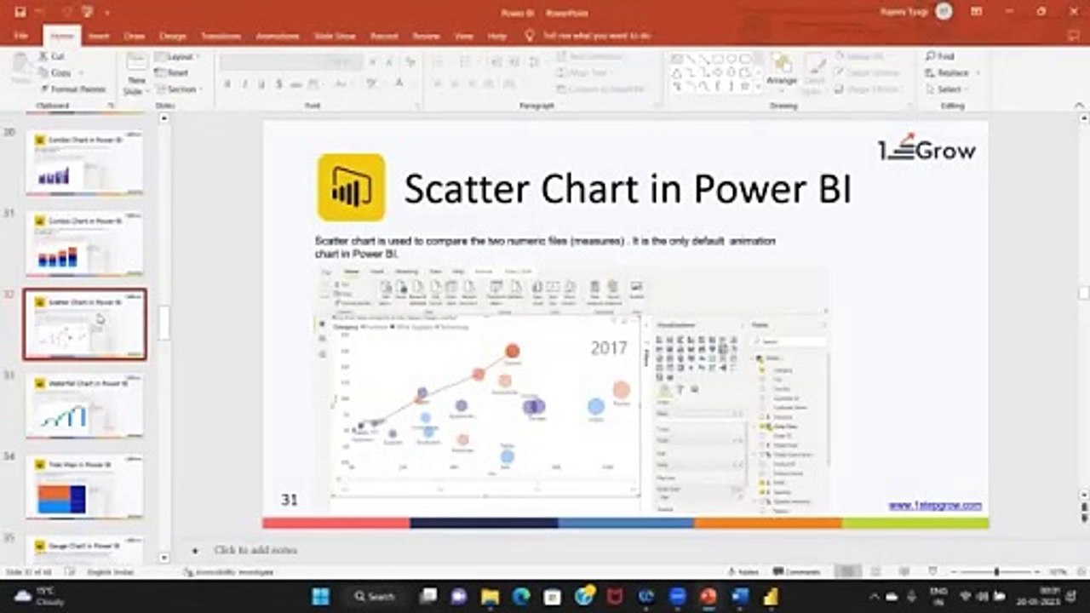Click the Shape Effects button
1090x613 pixels.
tap(866, 89)
